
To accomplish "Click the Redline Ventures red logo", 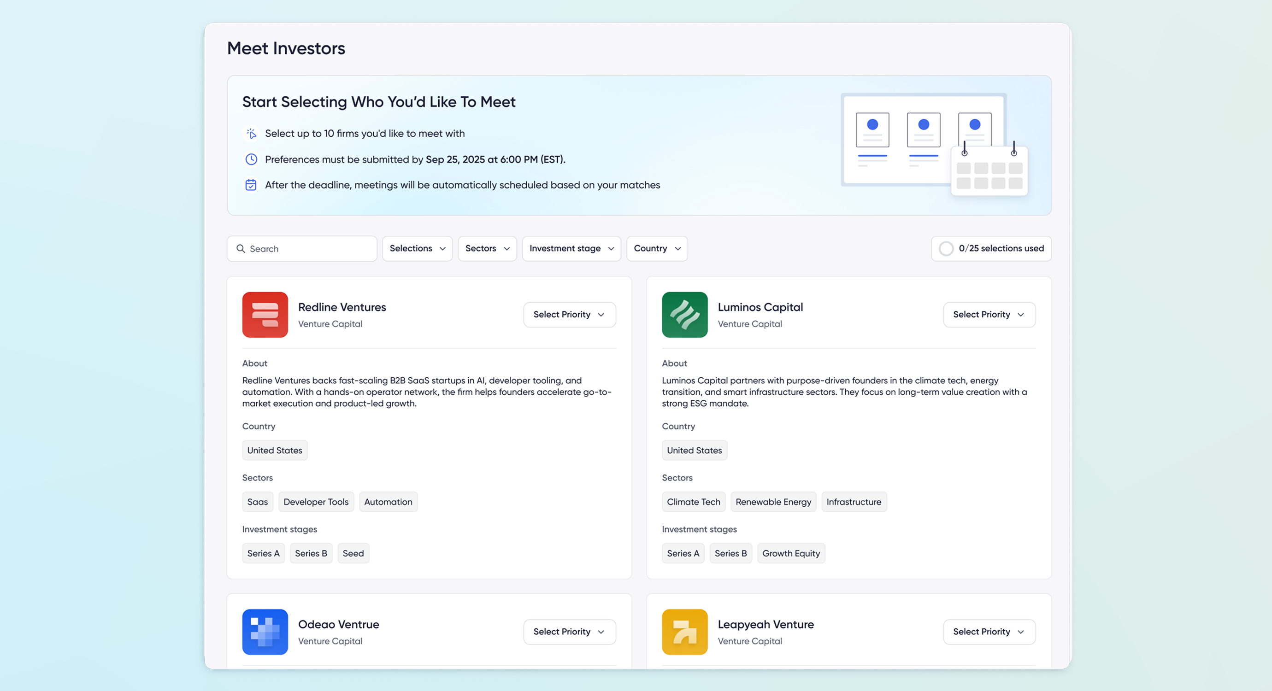I will pos(265,314).
